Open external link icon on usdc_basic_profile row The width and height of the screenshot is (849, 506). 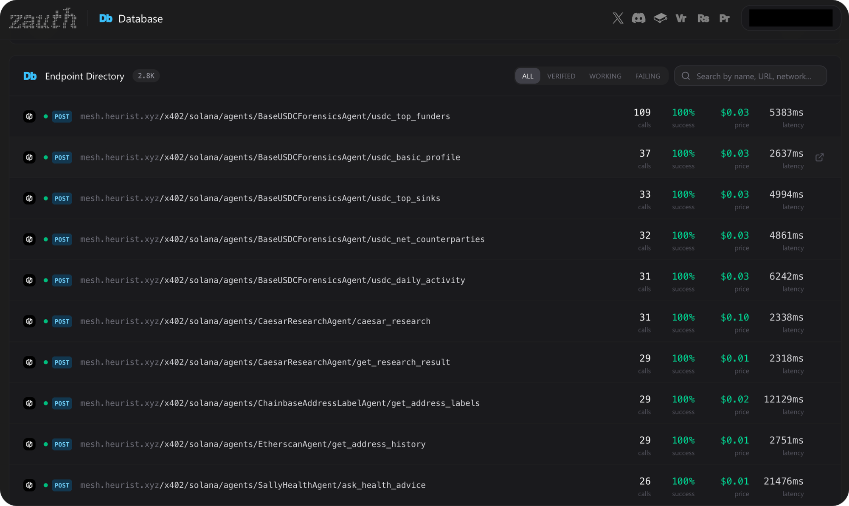[819, 157]
